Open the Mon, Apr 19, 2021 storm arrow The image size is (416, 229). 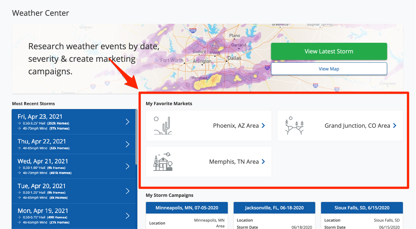coord(127,216)
